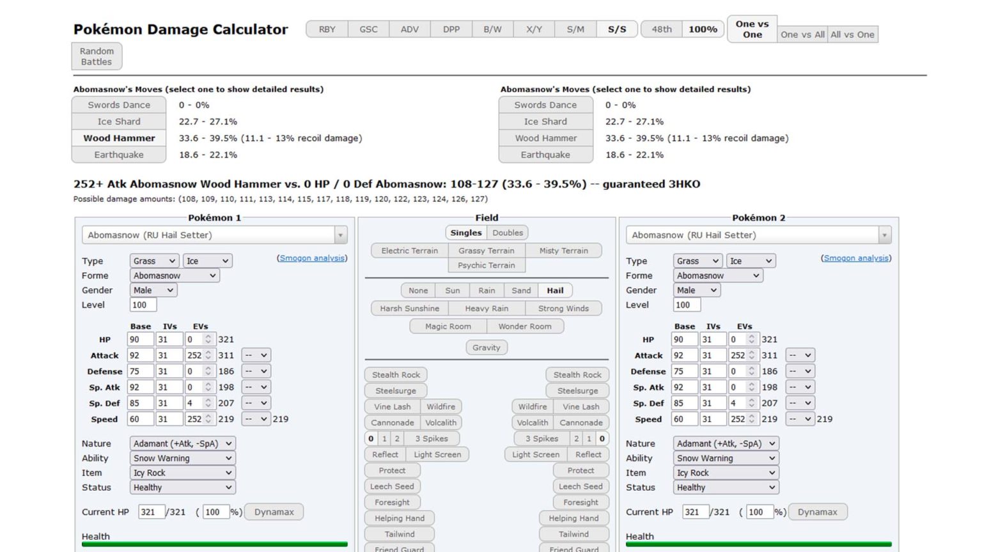
Task: Select the X/Y generation tab
Action: [x=533, y=29]
